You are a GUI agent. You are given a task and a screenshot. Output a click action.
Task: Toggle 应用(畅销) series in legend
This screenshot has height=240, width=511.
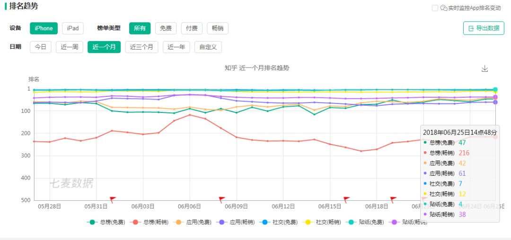click(x=235, y=223)
